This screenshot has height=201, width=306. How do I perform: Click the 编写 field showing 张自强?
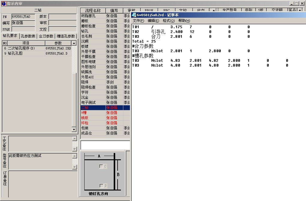click(x=23, y=23)
